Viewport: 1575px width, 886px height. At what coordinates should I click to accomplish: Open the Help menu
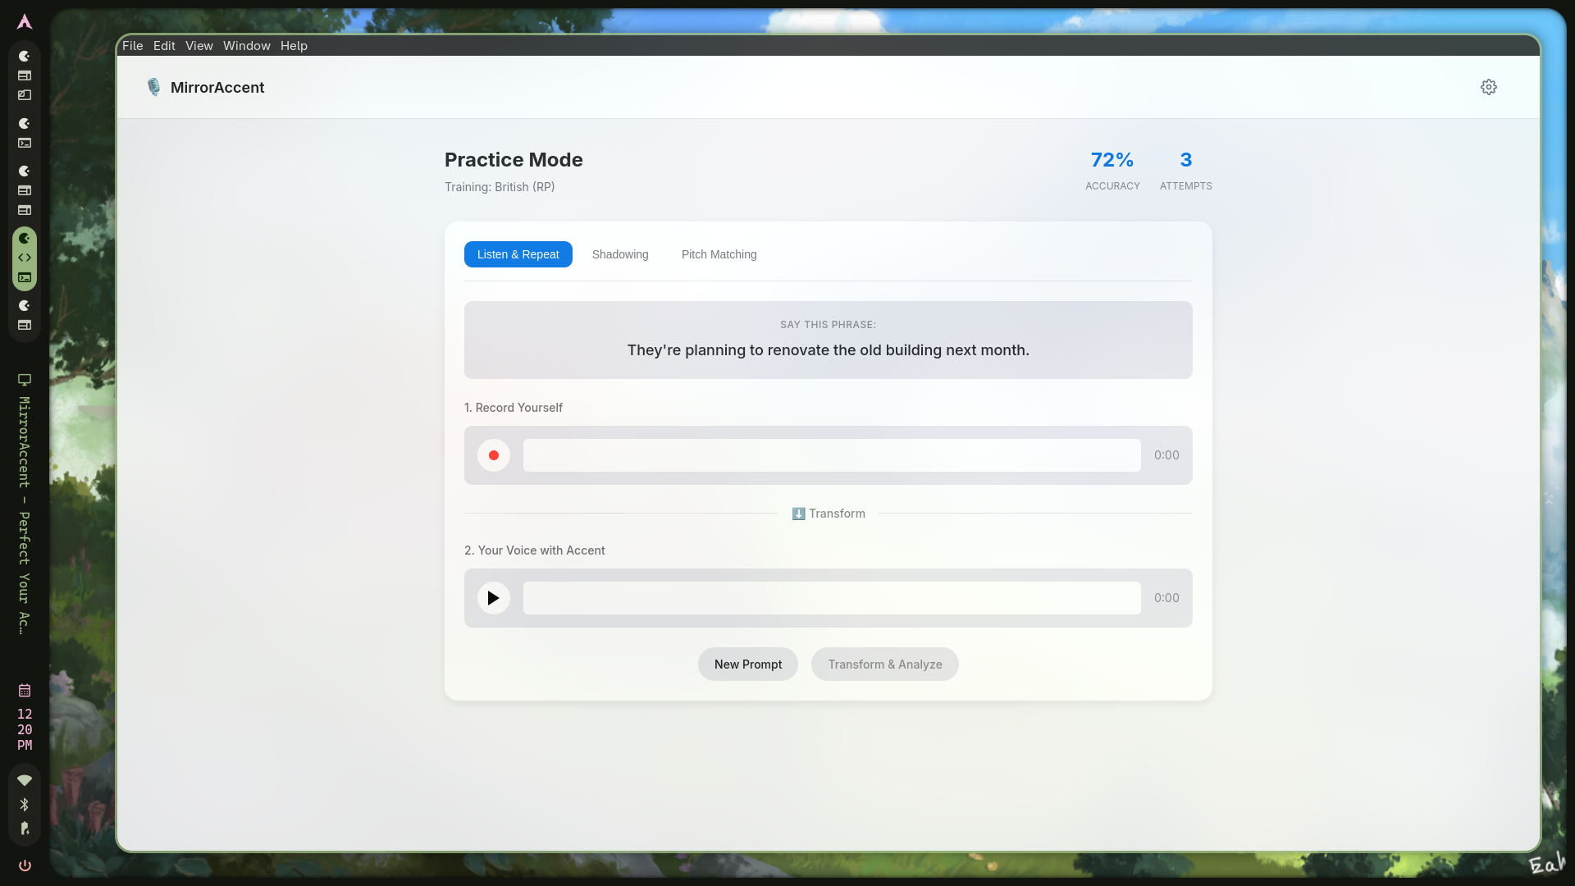[294, 46]
